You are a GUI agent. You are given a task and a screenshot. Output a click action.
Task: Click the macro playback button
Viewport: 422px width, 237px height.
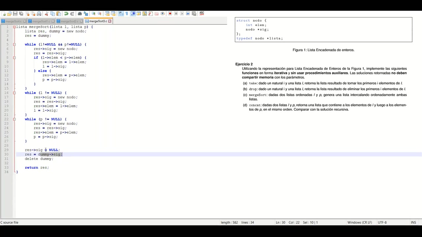(182, 13)
